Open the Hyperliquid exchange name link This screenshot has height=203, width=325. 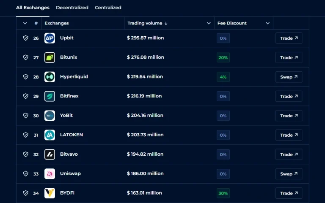tap(74, 77)
